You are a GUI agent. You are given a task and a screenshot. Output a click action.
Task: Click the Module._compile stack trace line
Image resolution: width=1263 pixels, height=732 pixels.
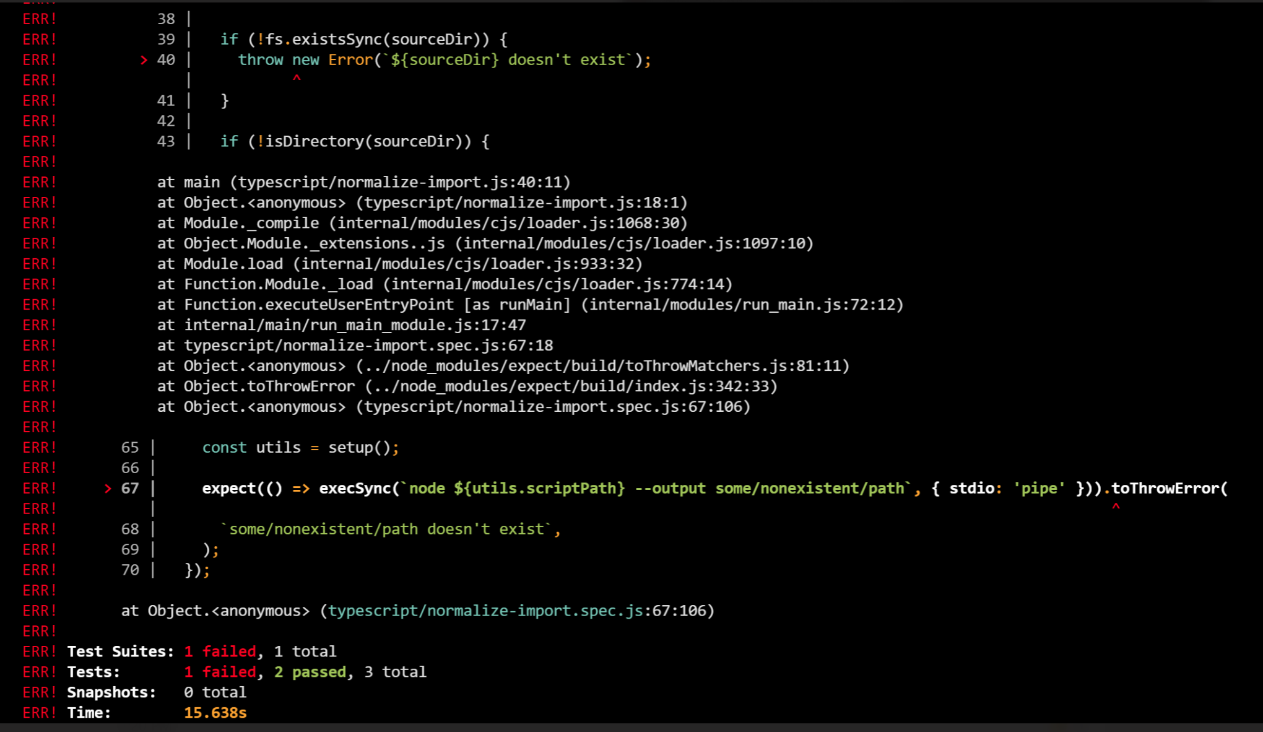click(422, 223)
